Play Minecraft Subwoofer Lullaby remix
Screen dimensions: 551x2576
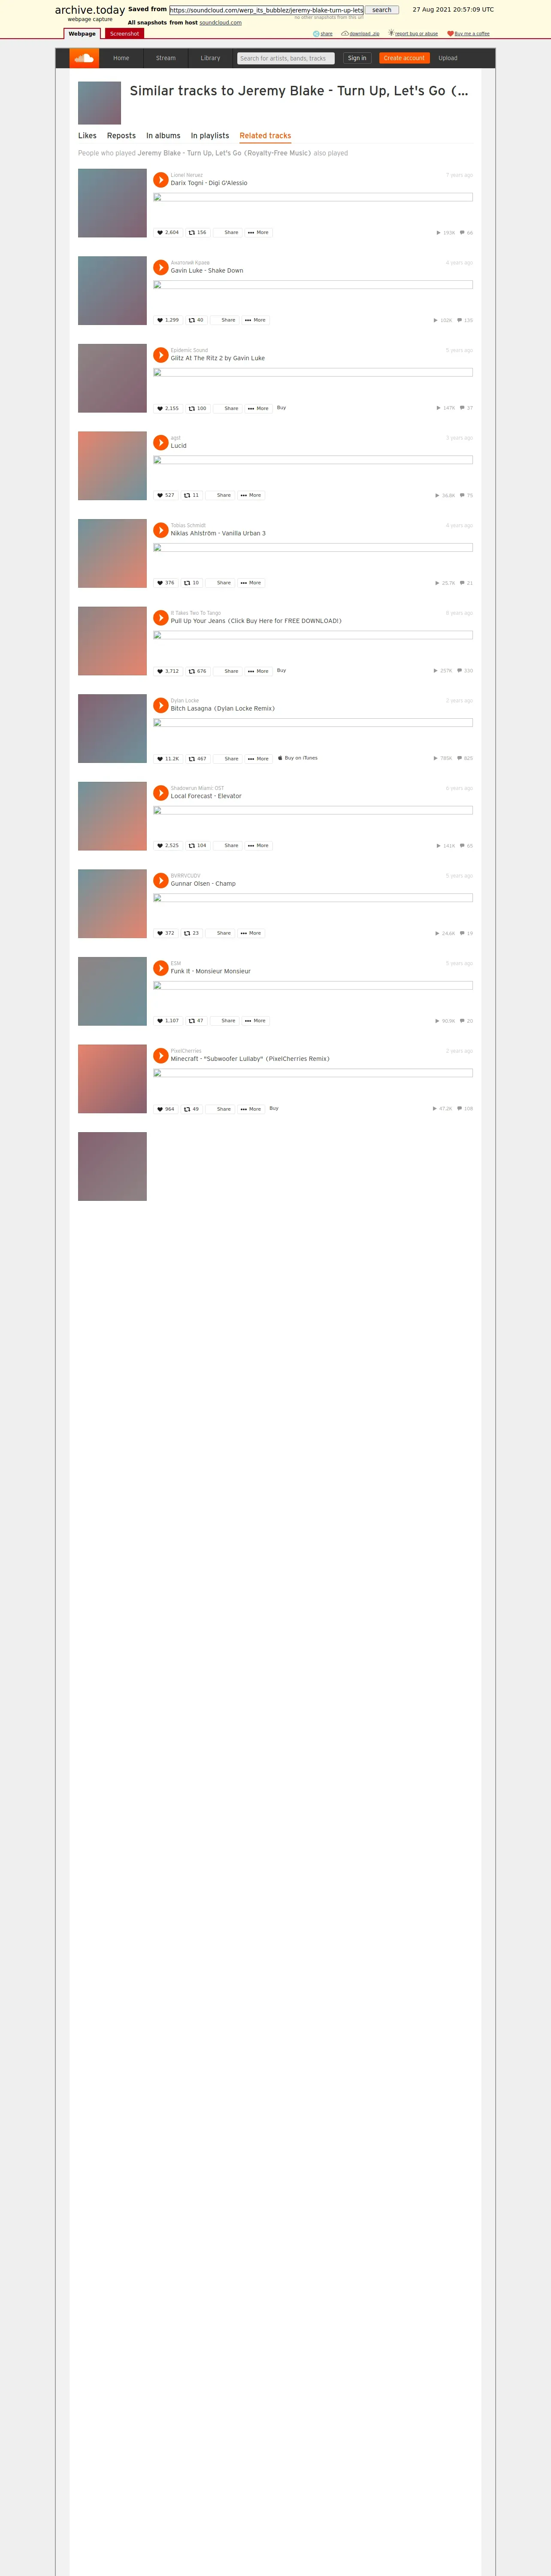(x=161, y=1056)
